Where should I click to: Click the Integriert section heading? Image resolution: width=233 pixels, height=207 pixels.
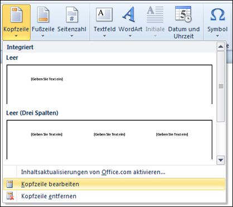[20, 47]
